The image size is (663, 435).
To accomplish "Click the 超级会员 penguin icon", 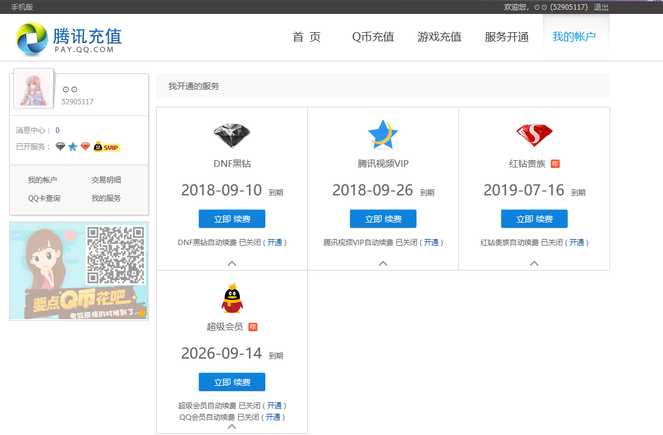I will point(232,298).
